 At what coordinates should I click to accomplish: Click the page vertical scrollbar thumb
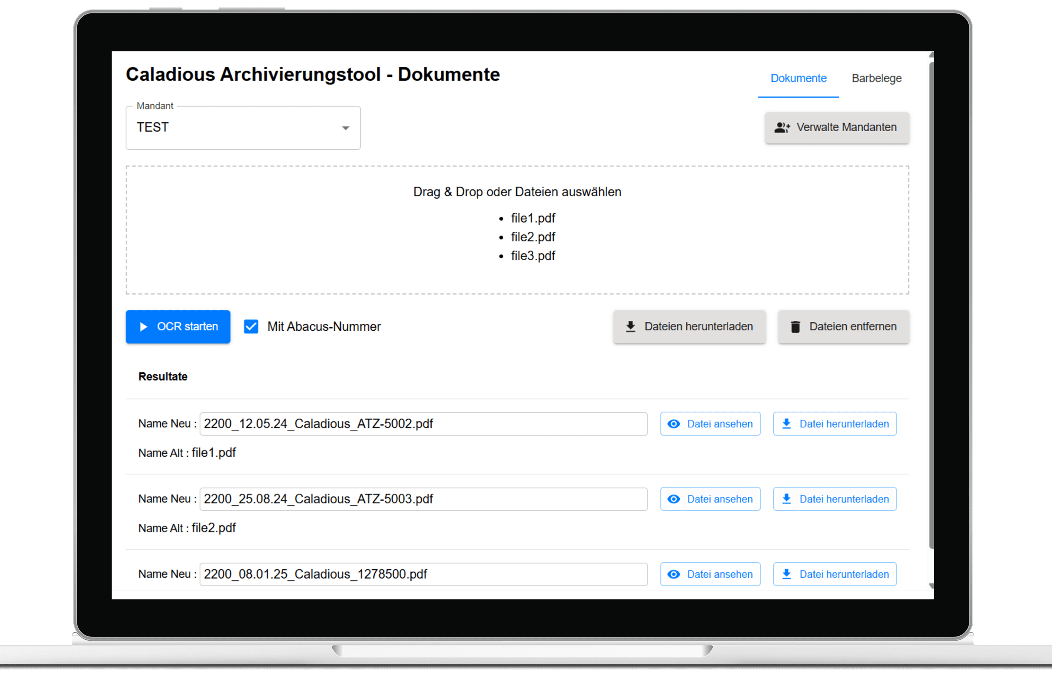point(931,305)
